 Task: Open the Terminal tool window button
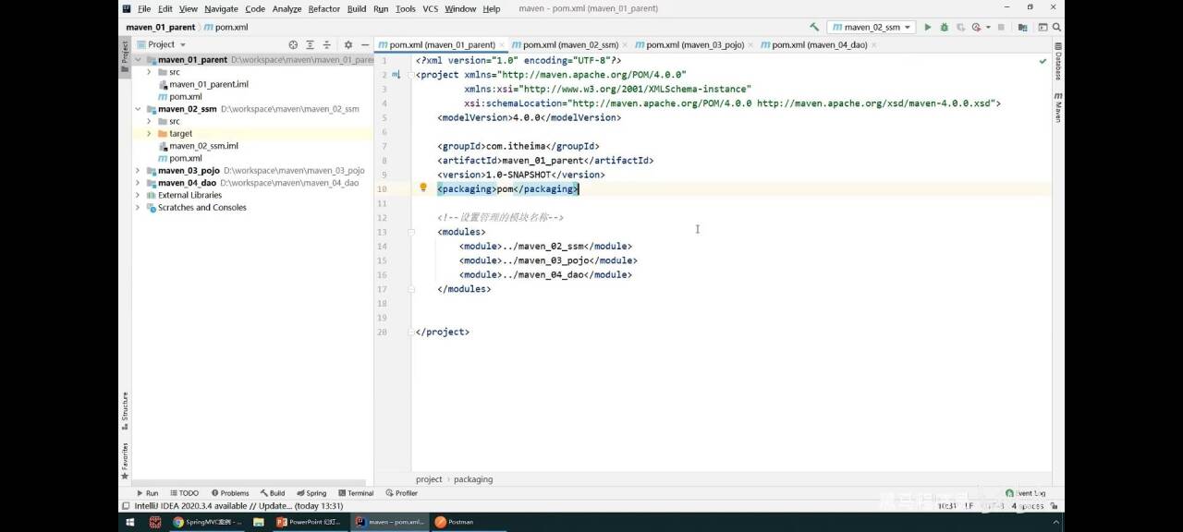click(x=355, y=493)
